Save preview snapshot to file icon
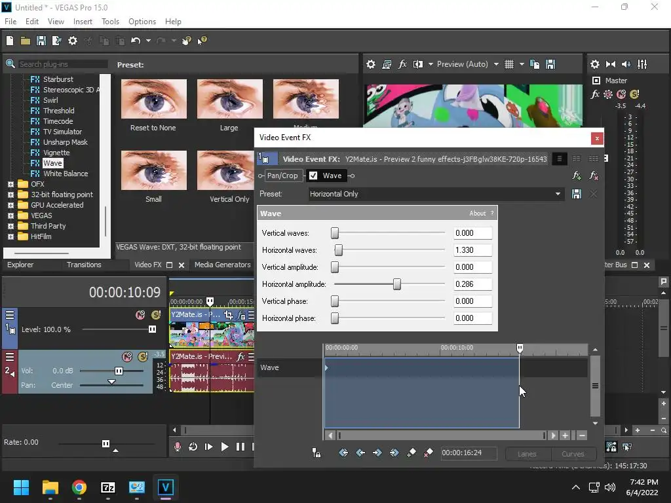The width and height of the screenshot is (671, 503). [550, 64]
